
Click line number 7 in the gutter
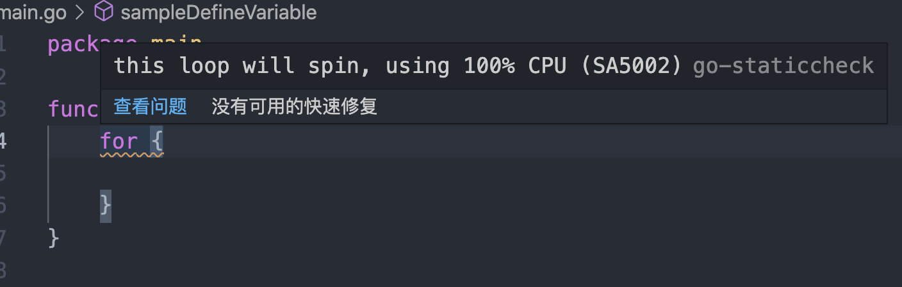(x=3, y=238)
